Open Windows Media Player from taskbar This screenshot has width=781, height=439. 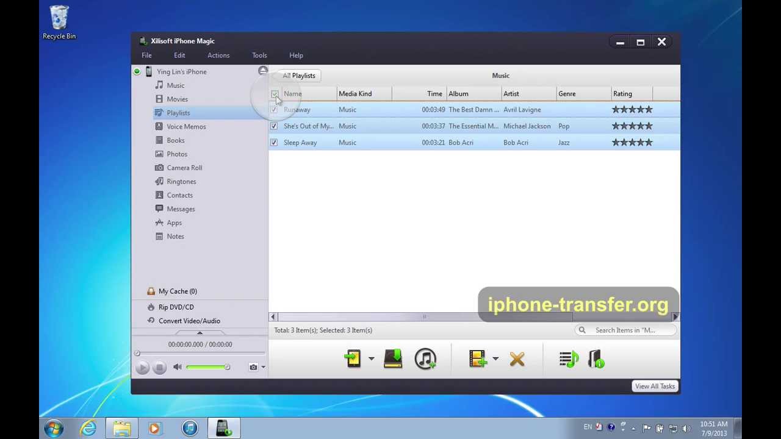tap(154, 429)
